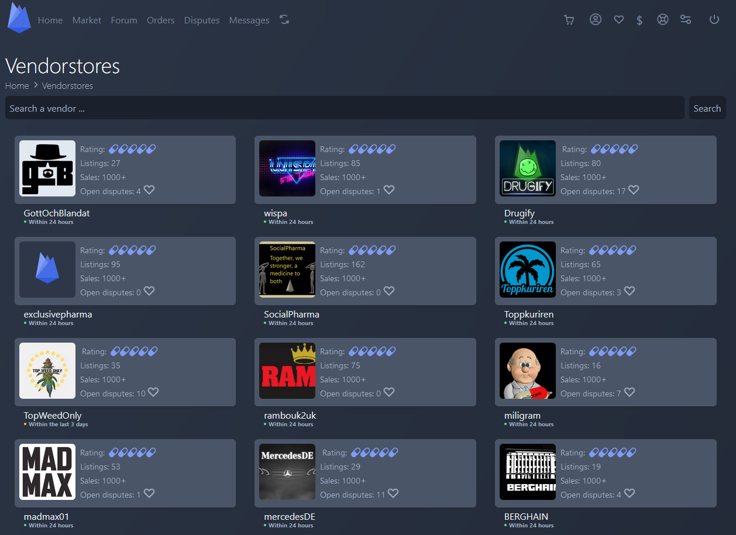Toggle favorite heart on the wispa card
The height and width of the screenshot is (535, 736).
pos(389,190)
